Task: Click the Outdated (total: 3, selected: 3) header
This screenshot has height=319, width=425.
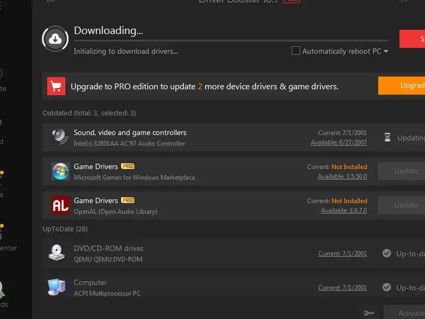Action: [89, 113]
